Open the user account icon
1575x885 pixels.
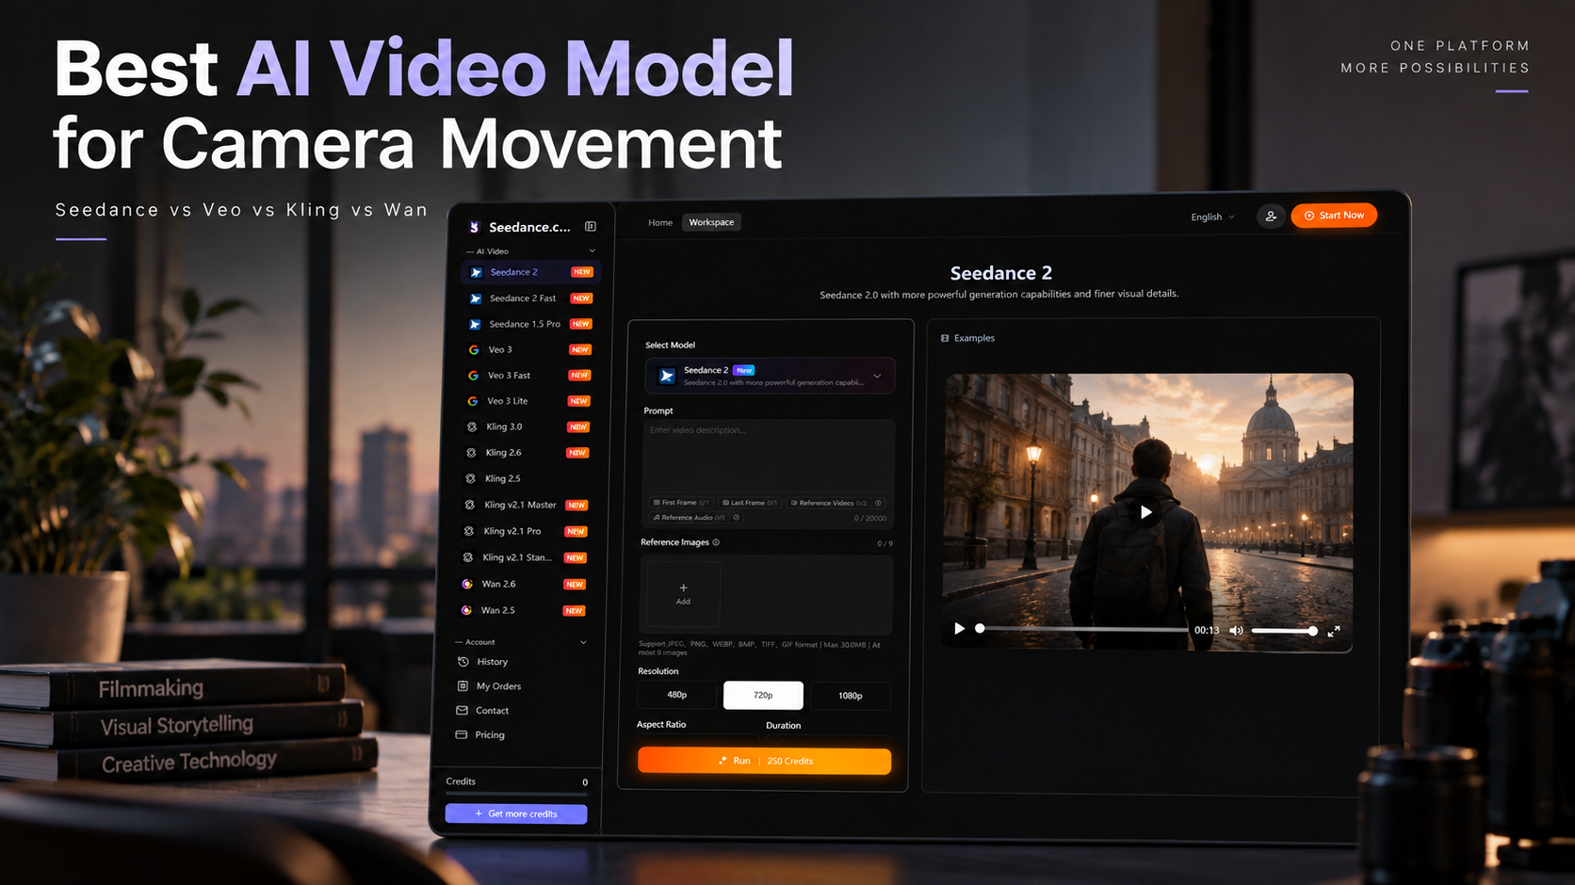click(1271, 217)
